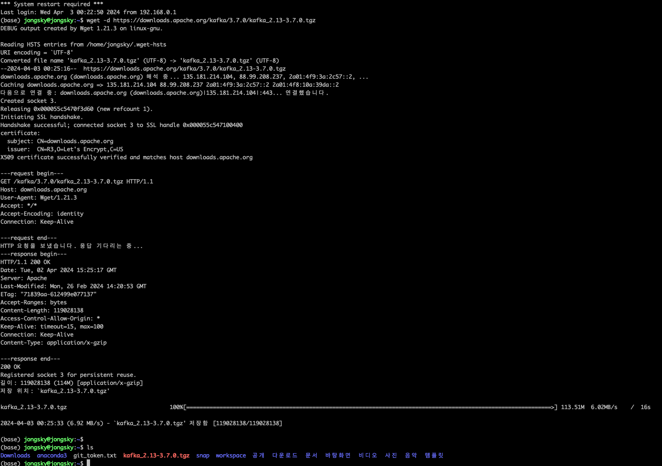Click 'Content-Length: 119028138' header
The image size is (662, 466).
point(42,311)
